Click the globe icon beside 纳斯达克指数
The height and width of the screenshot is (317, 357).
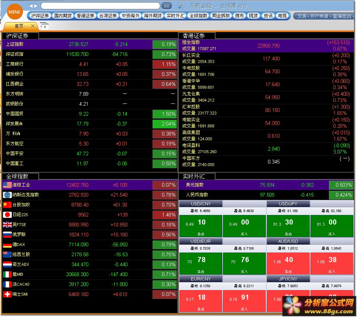click(x=7, y=195)
